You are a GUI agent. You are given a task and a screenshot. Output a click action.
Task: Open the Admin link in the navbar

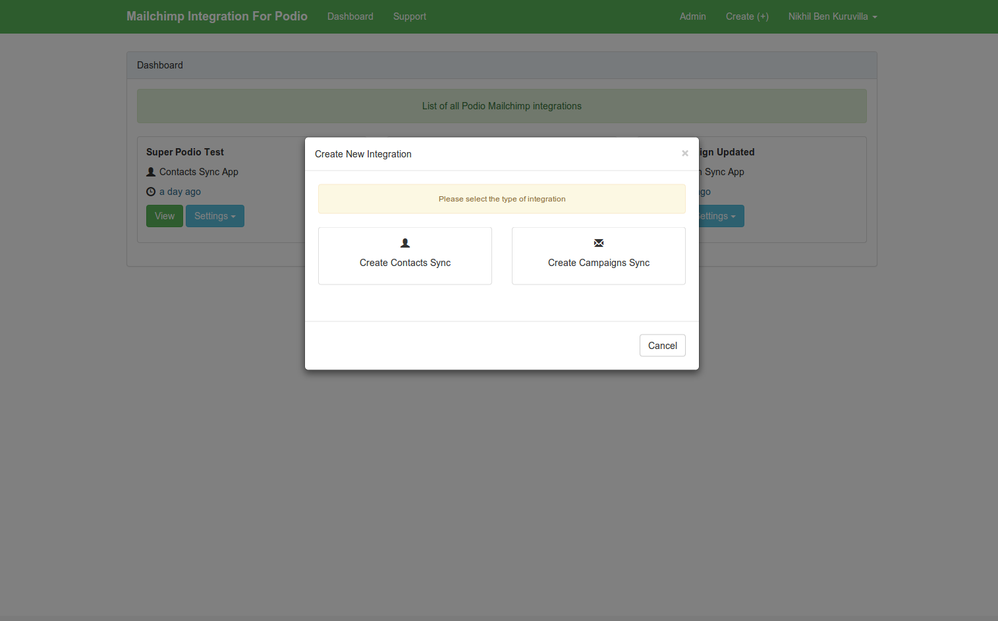click(x=692, y=16)
